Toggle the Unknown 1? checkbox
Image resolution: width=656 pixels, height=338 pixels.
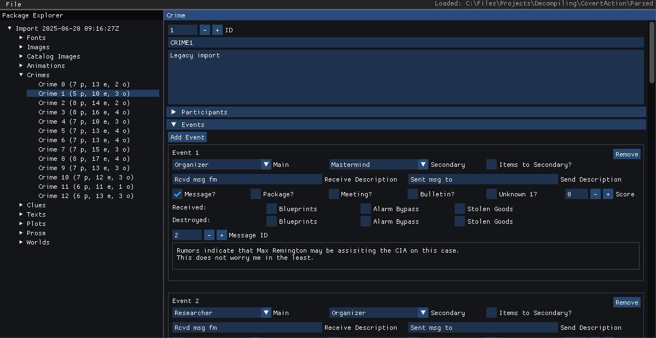(x=491, y=194)
